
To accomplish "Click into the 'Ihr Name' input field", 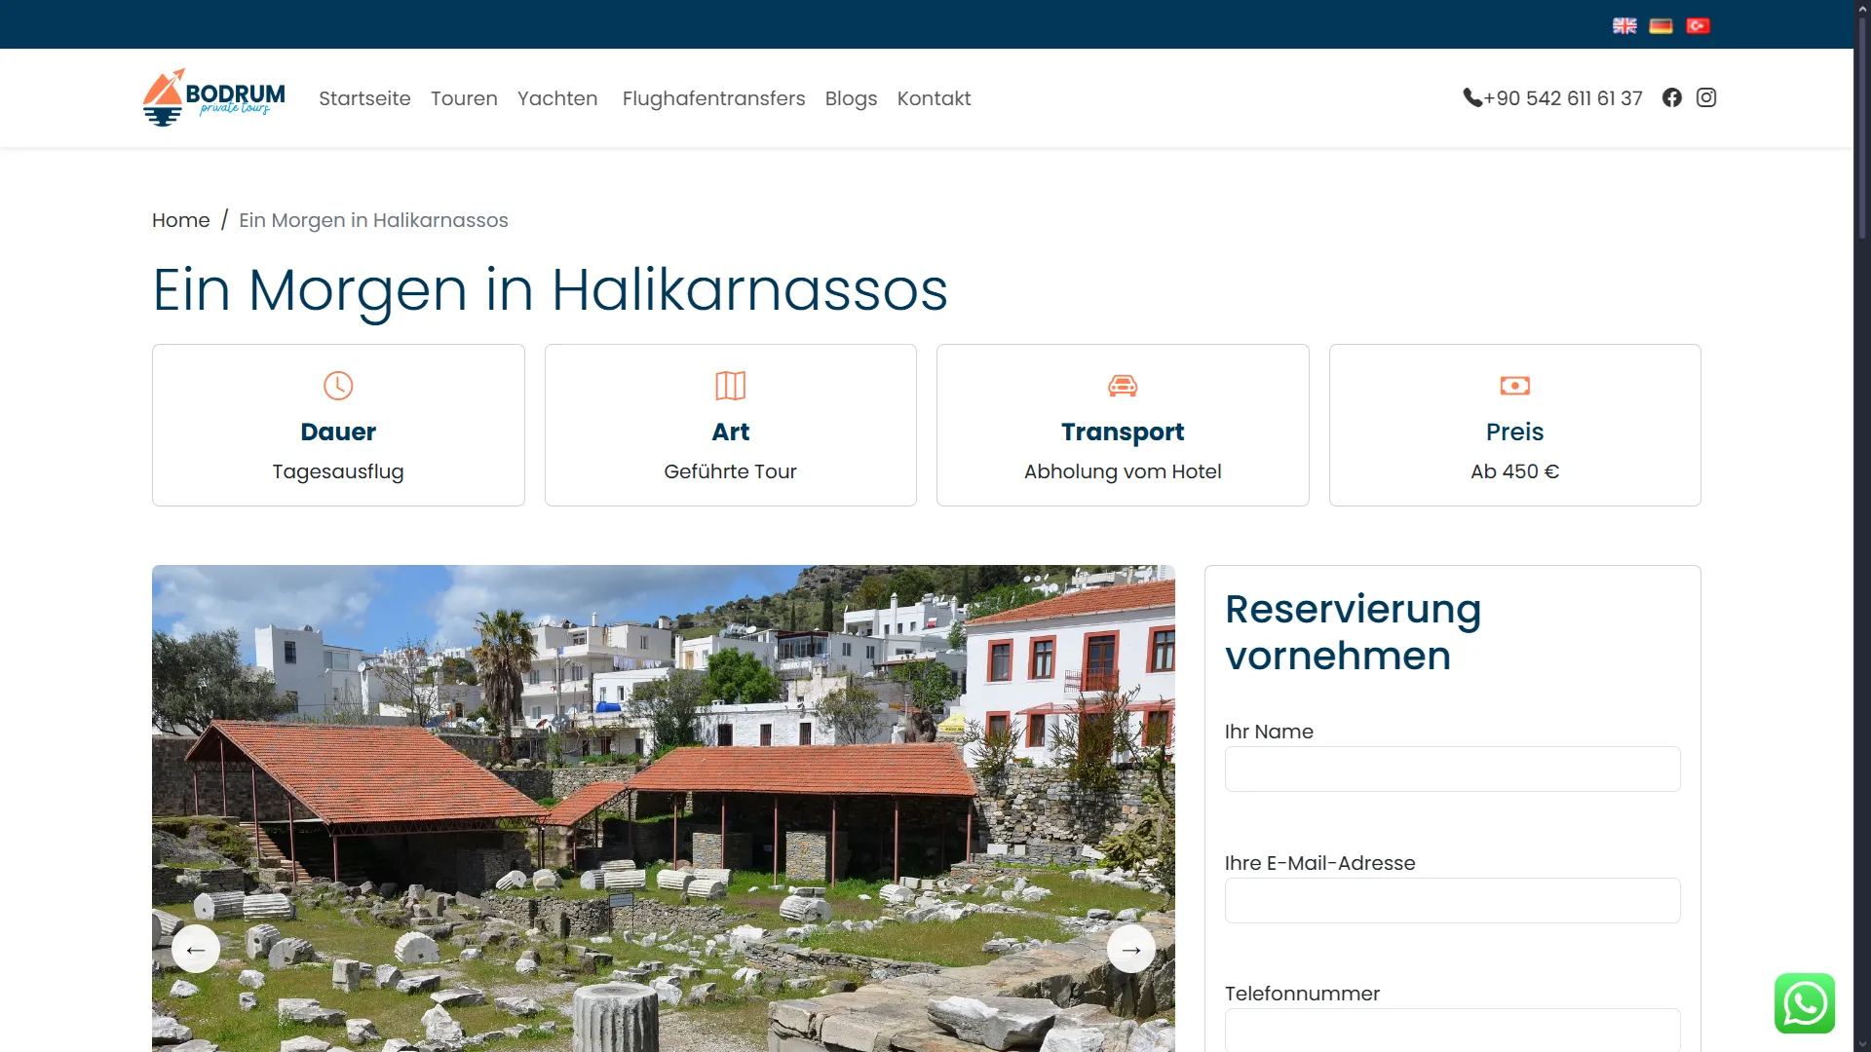I will (x=1452, y=770).
